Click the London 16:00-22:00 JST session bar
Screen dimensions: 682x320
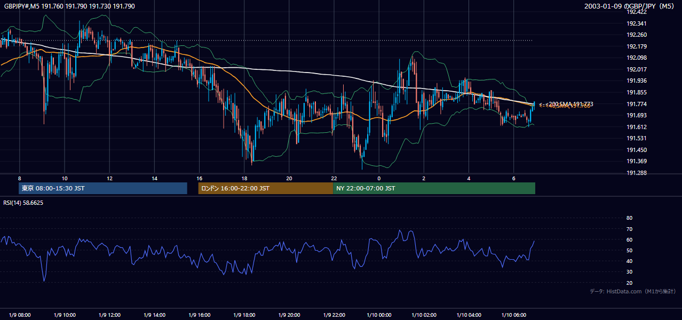coord(265,188)
